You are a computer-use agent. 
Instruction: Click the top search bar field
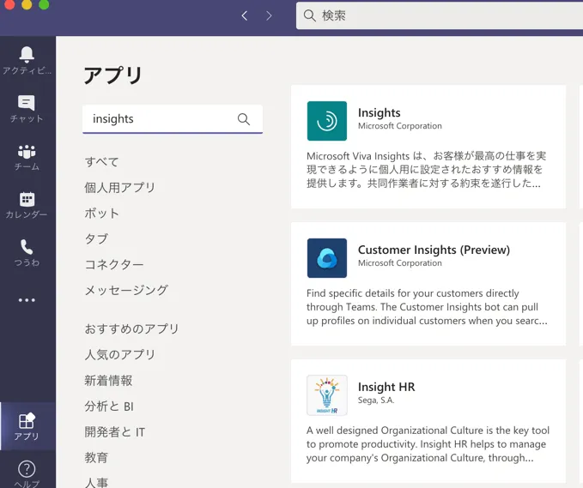click(x=440, y=15)
